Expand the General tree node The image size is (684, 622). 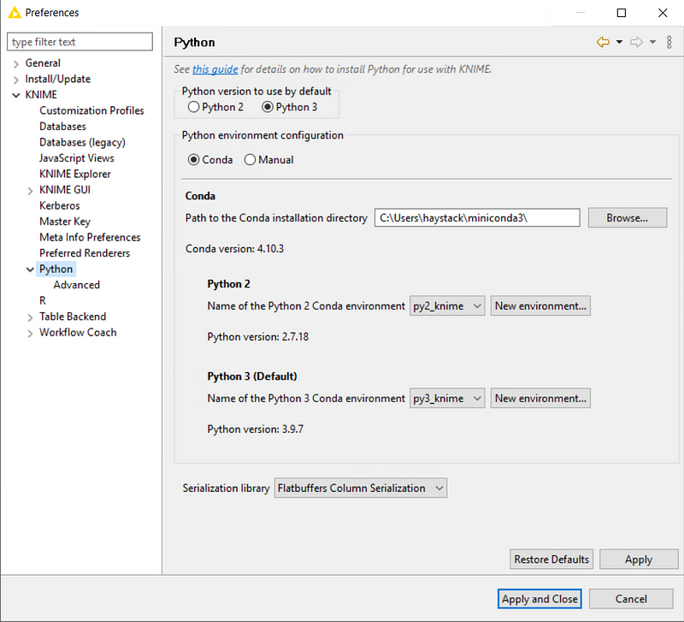tap(16, 63)
